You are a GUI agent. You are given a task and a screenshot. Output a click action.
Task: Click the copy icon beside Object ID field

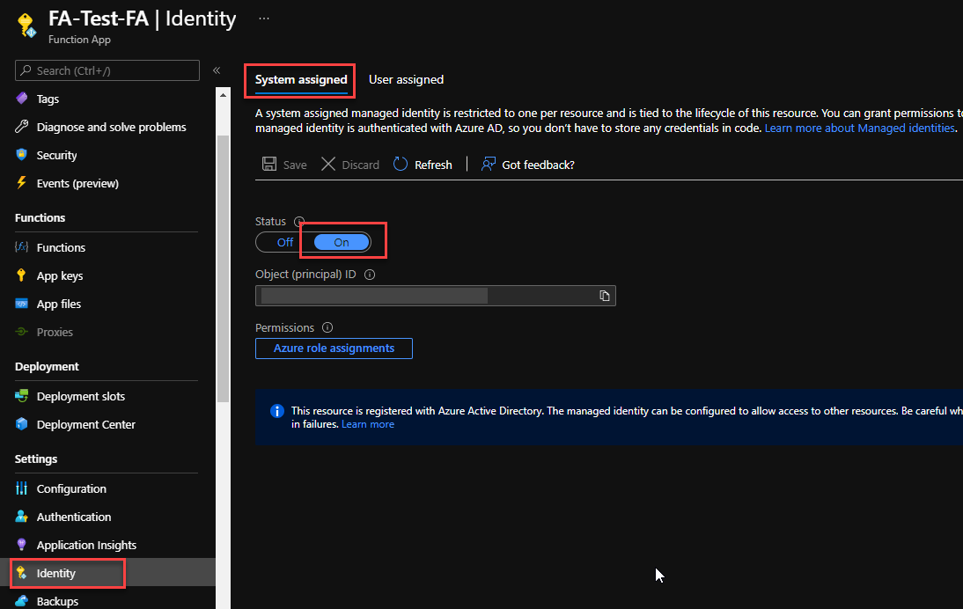[605, 296]
